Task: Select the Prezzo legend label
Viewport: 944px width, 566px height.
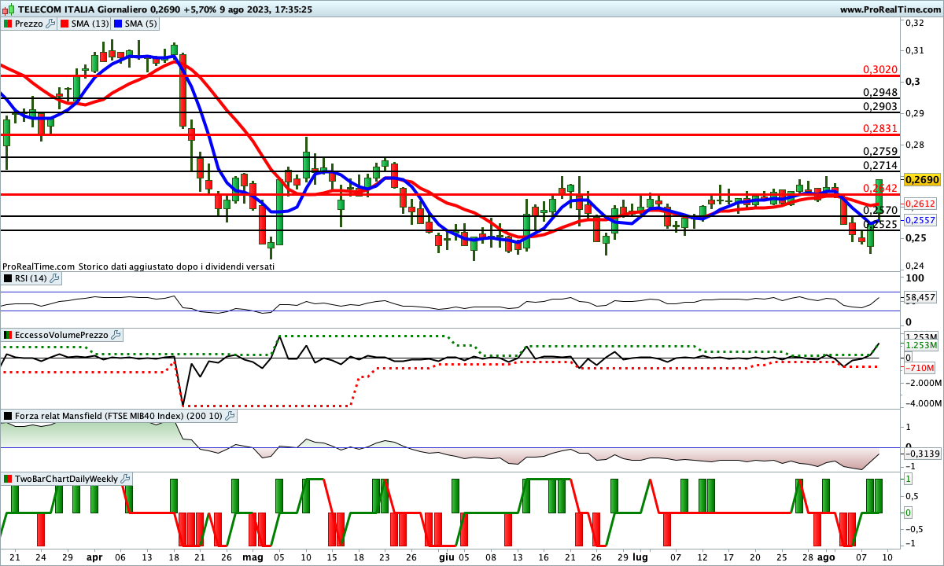Action: (x=29, y=24)
